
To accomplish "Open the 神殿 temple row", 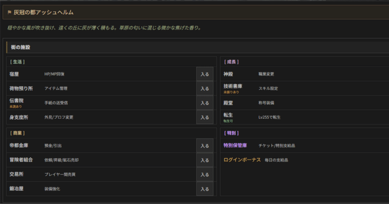I will tap(305, 74).
